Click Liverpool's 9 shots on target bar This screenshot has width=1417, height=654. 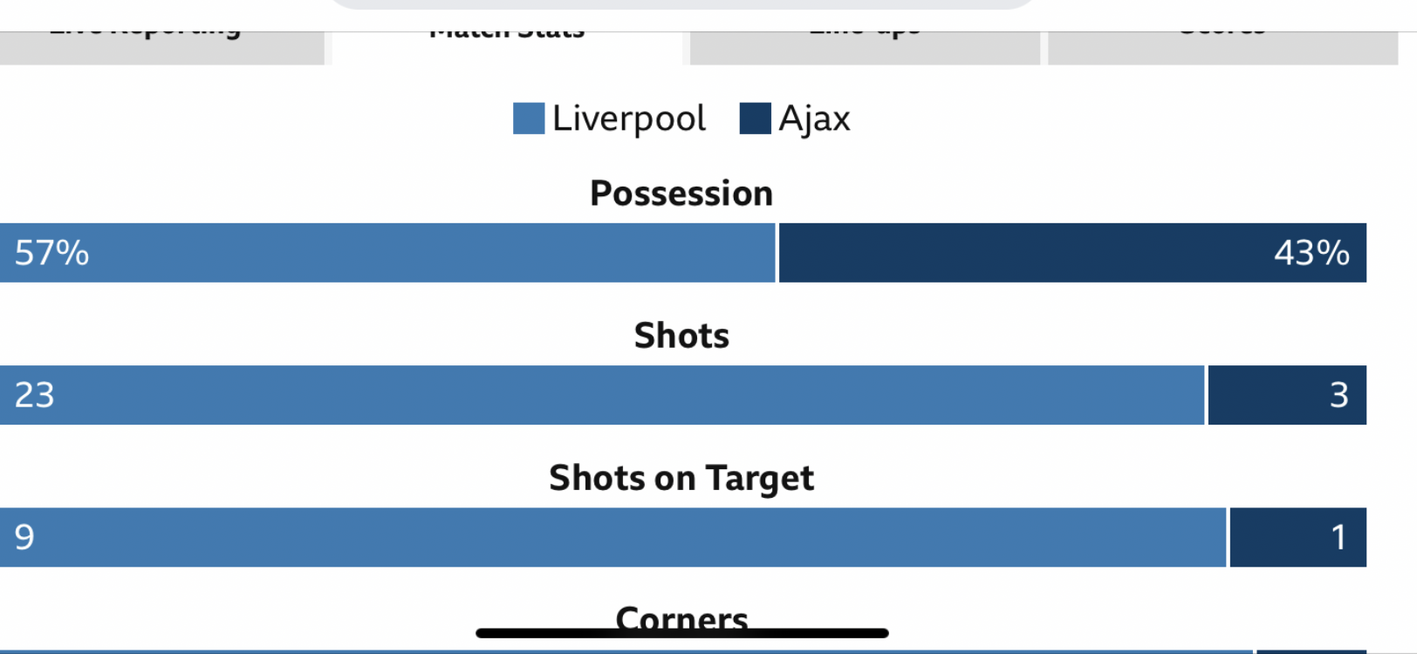click(613, 537)
